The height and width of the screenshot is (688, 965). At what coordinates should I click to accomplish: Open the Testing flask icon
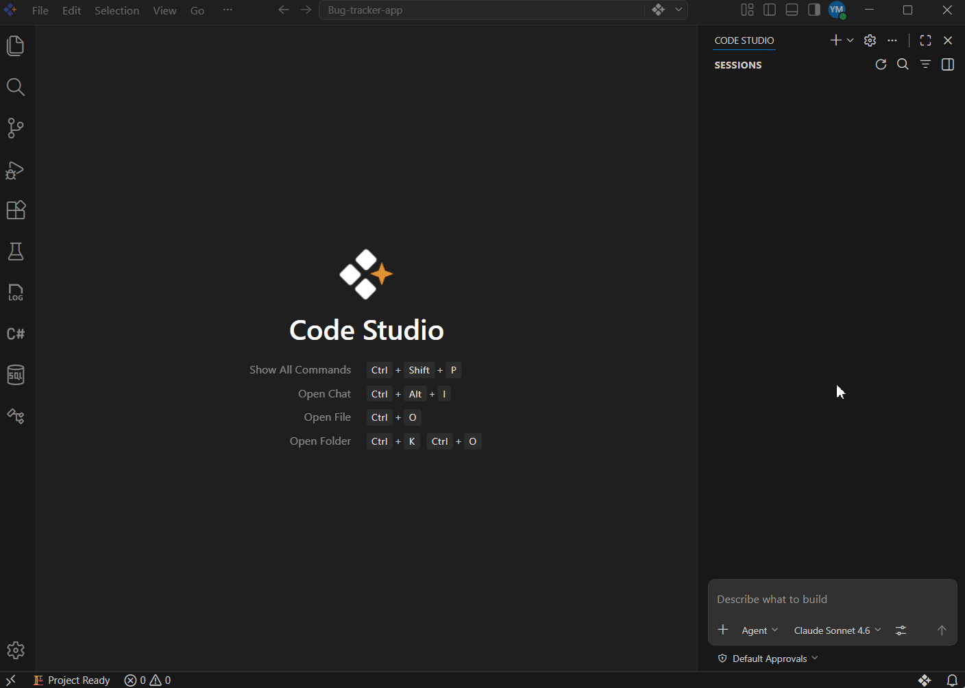coord(16,251)
